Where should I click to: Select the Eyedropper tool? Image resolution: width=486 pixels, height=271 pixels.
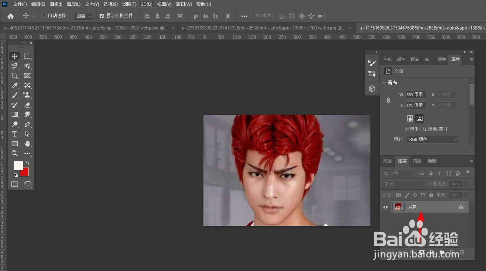(x=14, y=85)
